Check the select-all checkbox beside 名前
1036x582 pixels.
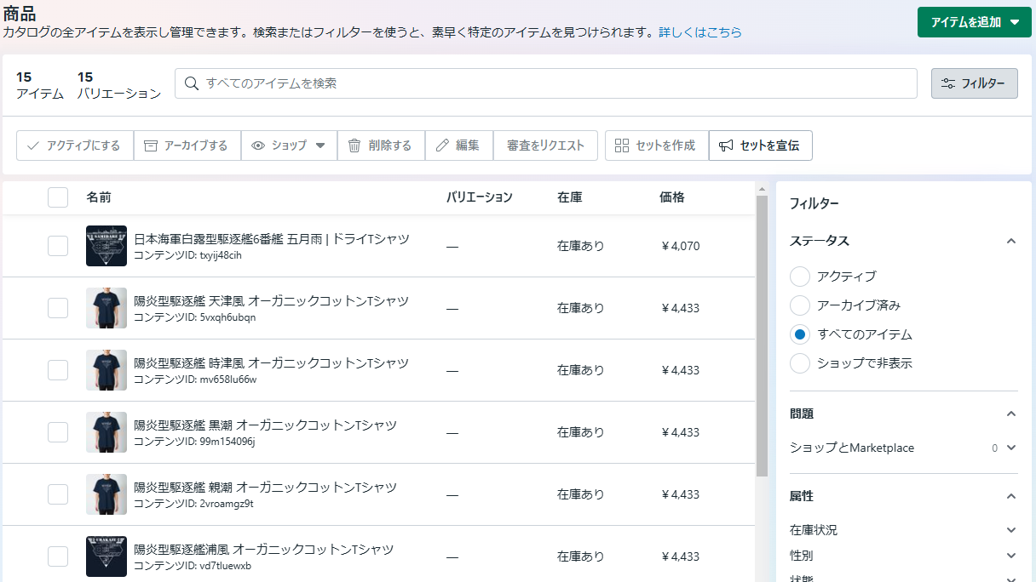[x=58, y=197]
